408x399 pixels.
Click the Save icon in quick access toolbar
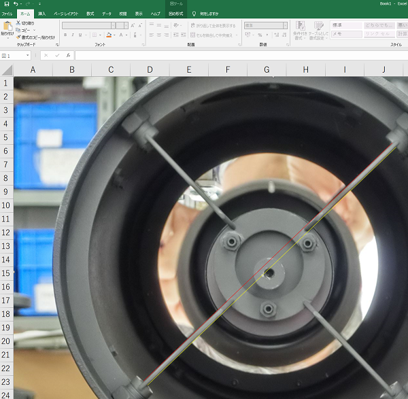7,3
